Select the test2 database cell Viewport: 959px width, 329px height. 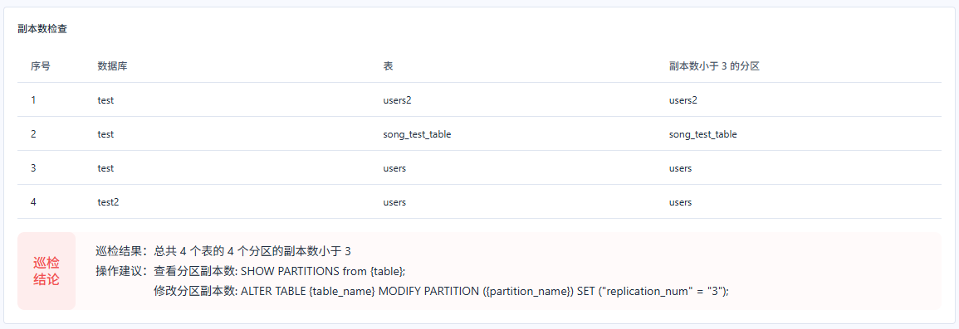point(108,202)
